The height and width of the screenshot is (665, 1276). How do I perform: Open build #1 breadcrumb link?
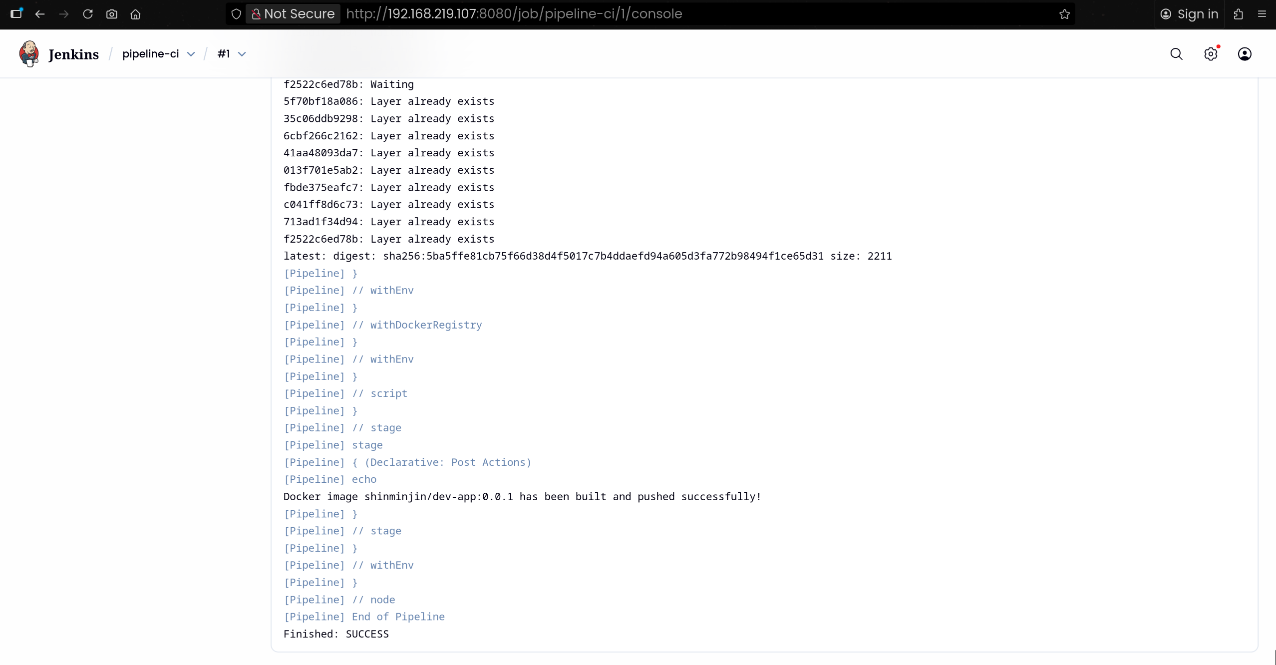click(x=223, y=54)
